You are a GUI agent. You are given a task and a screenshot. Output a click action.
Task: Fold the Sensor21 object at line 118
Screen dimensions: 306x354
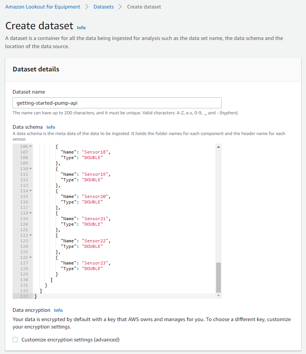[x=30, y=213]
